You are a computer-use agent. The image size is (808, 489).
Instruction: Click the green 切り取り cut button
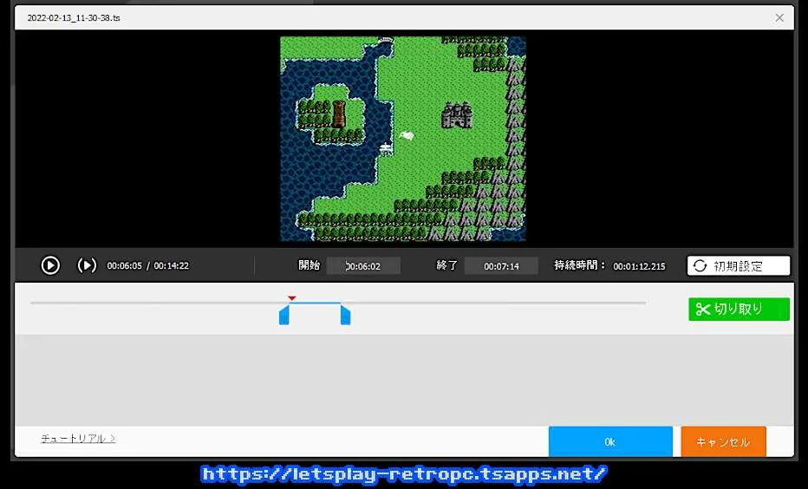pyautogui.click(x=739, y=310)
